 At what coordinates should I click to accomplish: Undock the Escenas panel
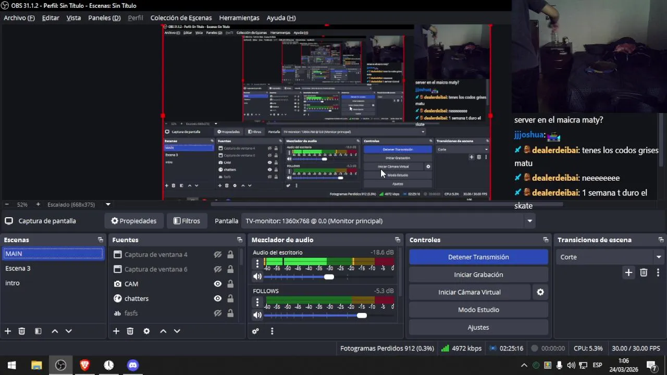point(101,240)
